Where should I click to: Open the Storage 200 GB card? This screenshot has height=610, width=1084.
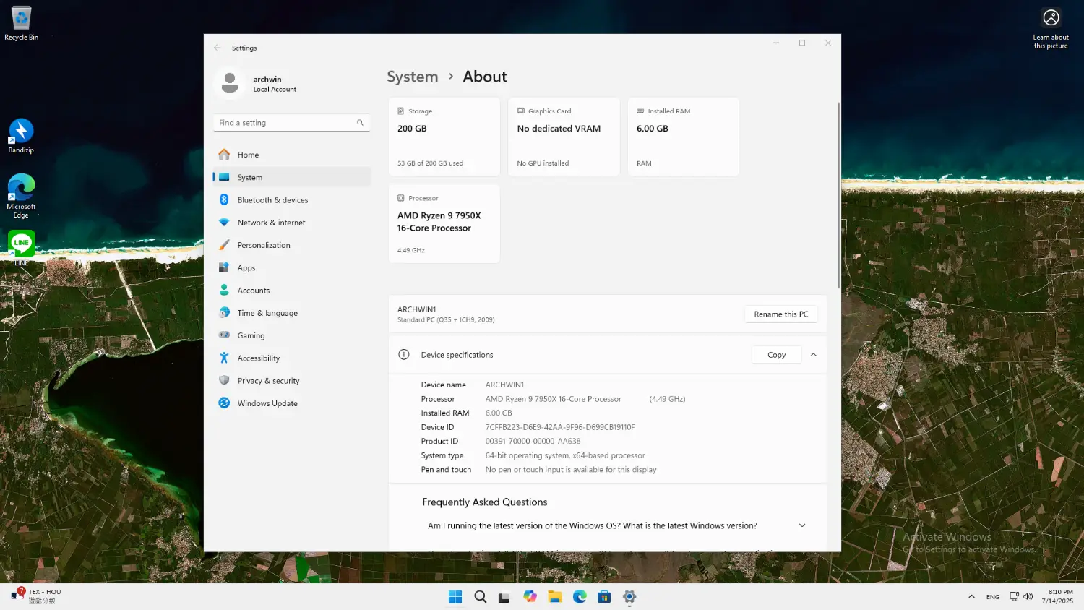[444, 137]
